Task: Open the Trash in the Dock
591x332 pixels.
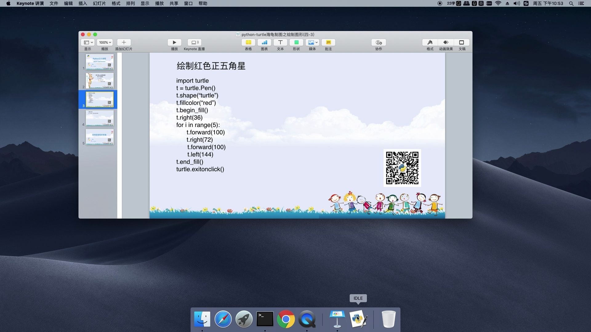Action: pos(388,319)
